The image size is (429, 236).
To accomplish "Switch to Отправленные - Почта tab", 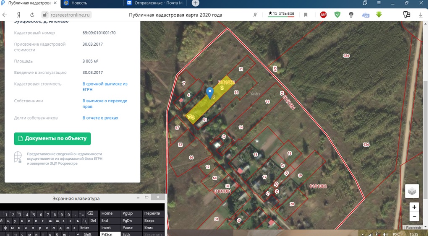I will click(x=155, y=3).
